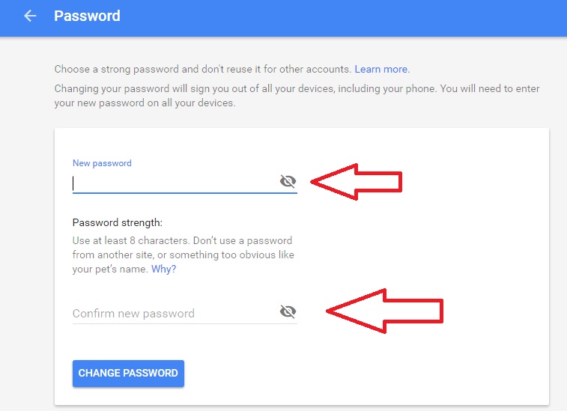This screenshot has height=411, width=567.
Task: Open the Why? link about password strength
Action: click(163, 269)
